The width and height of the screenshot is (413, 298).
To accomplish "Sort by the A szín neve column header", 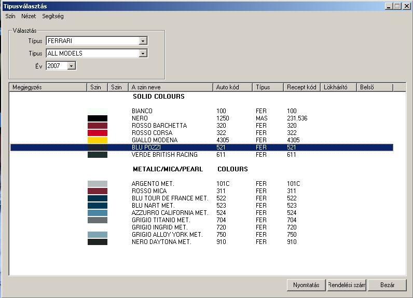I will click(x=170, y=87).
